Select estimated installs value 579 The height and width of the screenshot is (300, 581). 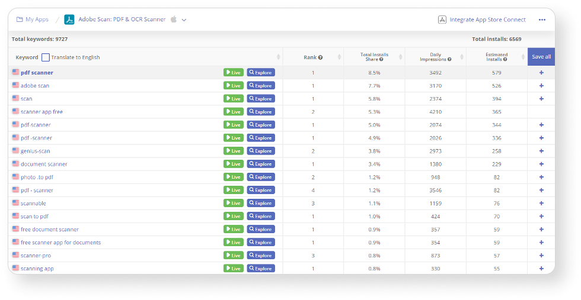(x=497, y=73)
